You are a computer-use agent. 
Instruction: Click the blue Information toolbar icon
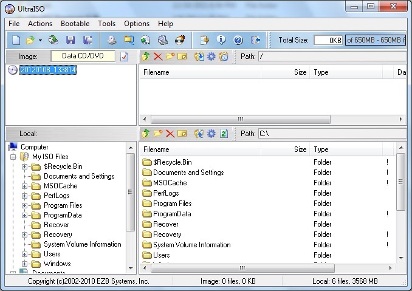pos(221,40)
